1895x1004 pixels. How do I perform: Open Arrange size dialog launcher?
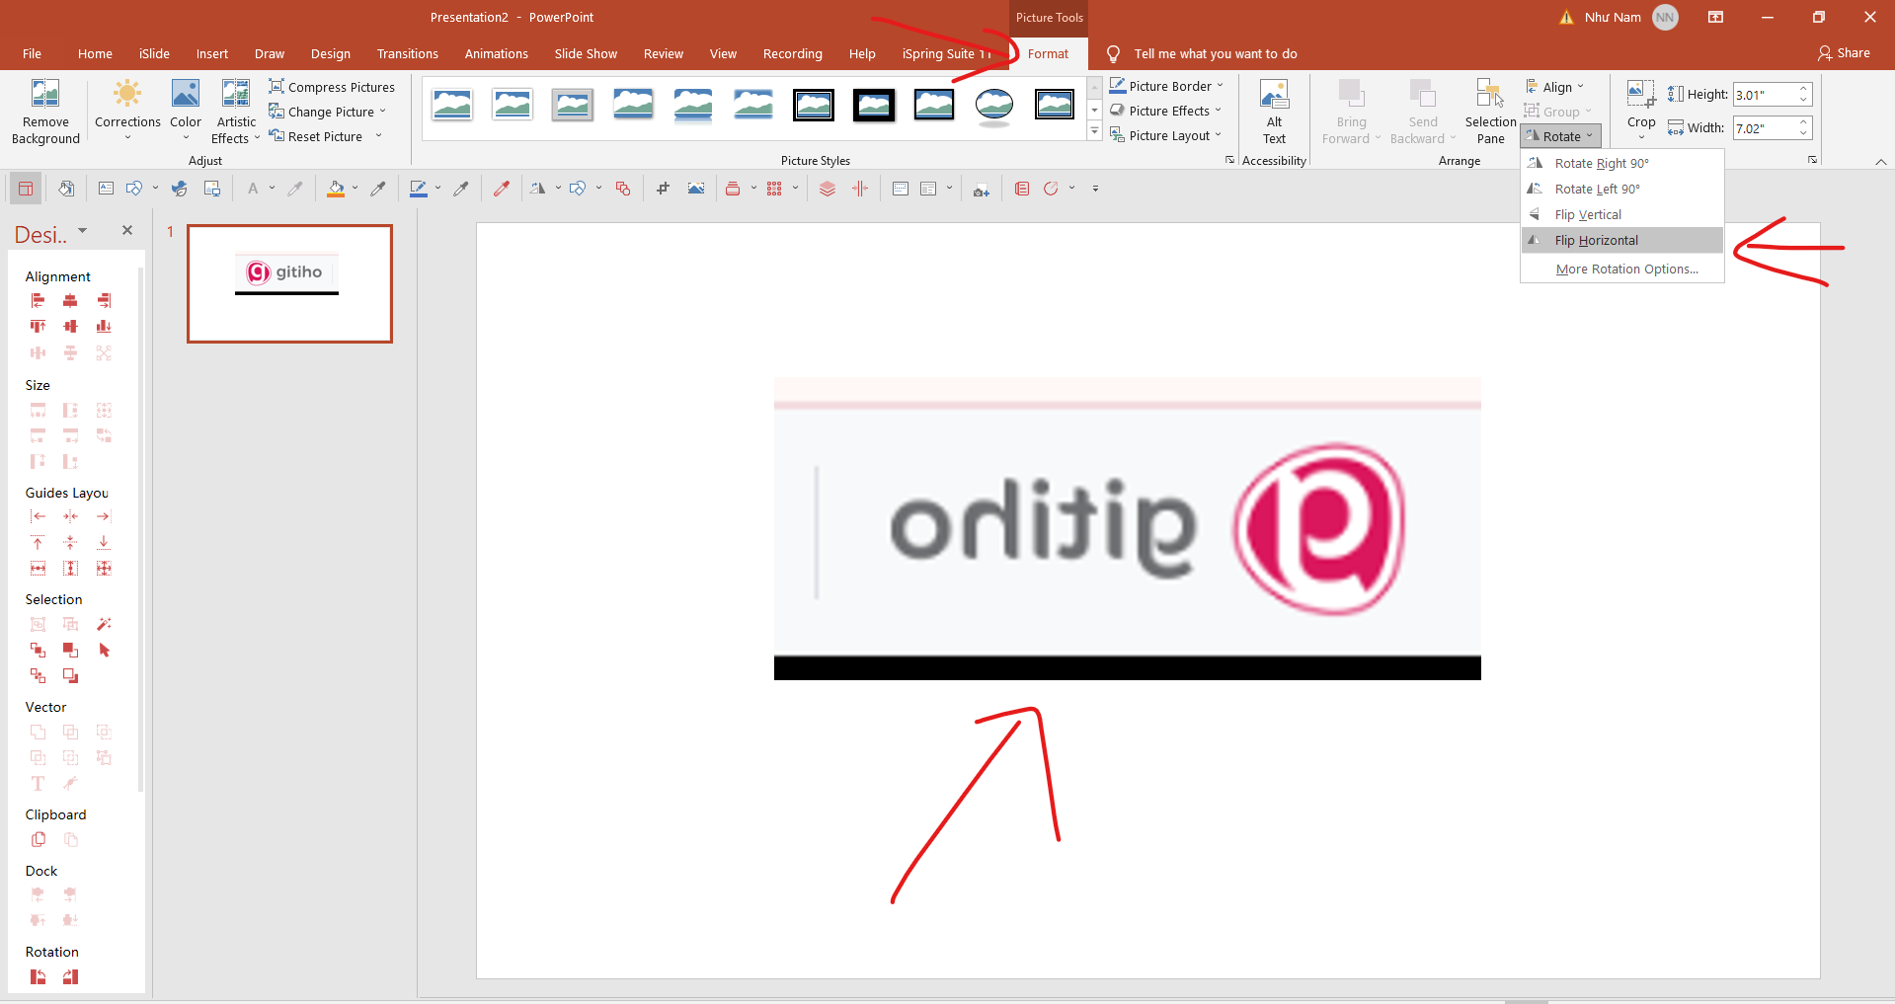1812,159
